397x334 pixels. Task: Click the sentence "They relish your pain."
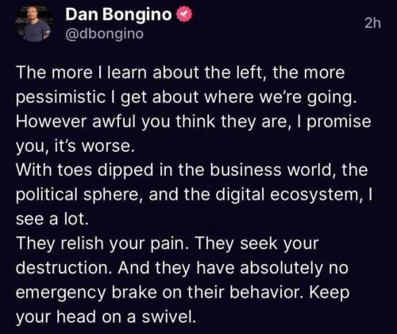point(102,243)
